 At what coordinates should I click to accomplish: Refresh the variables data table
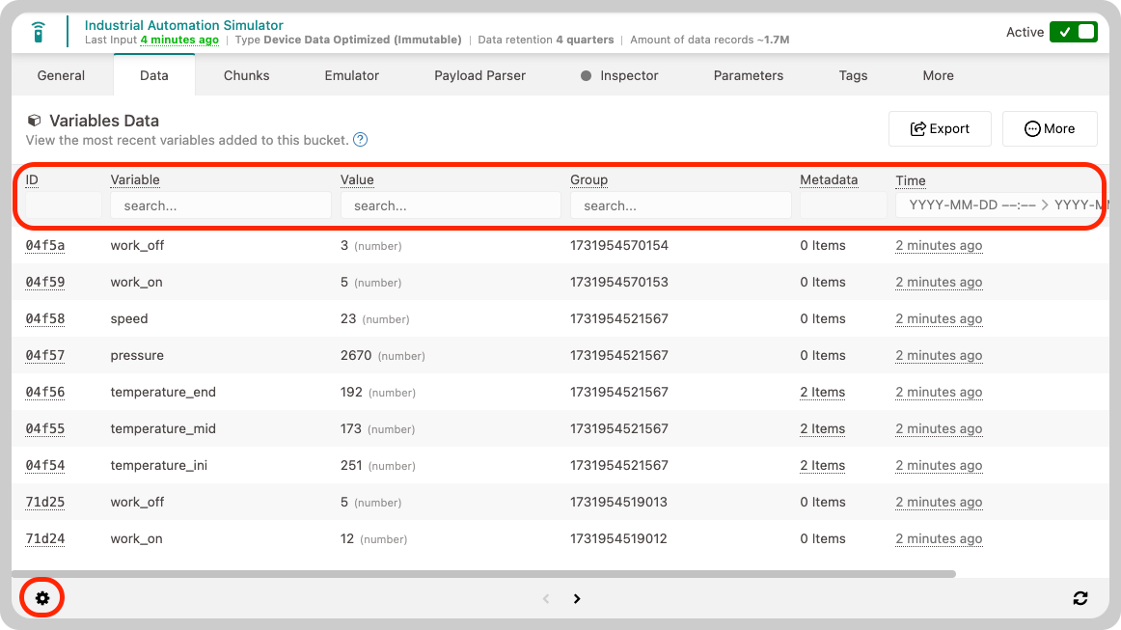tap(1080, 598)
